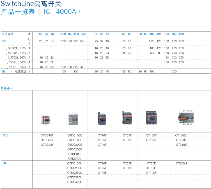The image size is (211, 189).
Task: Click model 'OTDC400' in the IEC section
Action: pyautogui.click(x=75, y=159)
